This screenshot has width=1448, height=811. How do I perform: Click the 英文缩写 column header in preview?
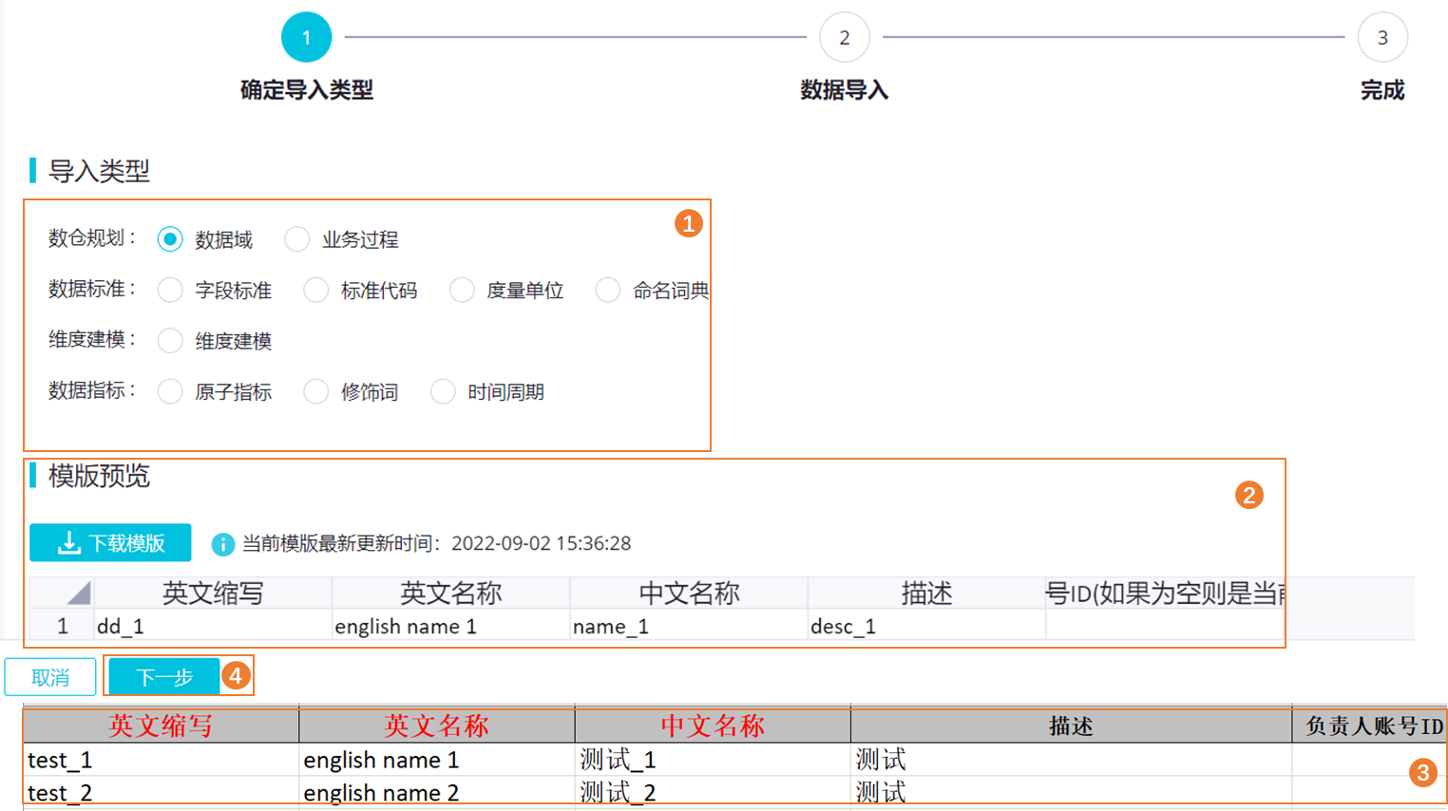(x=213, y=593)
